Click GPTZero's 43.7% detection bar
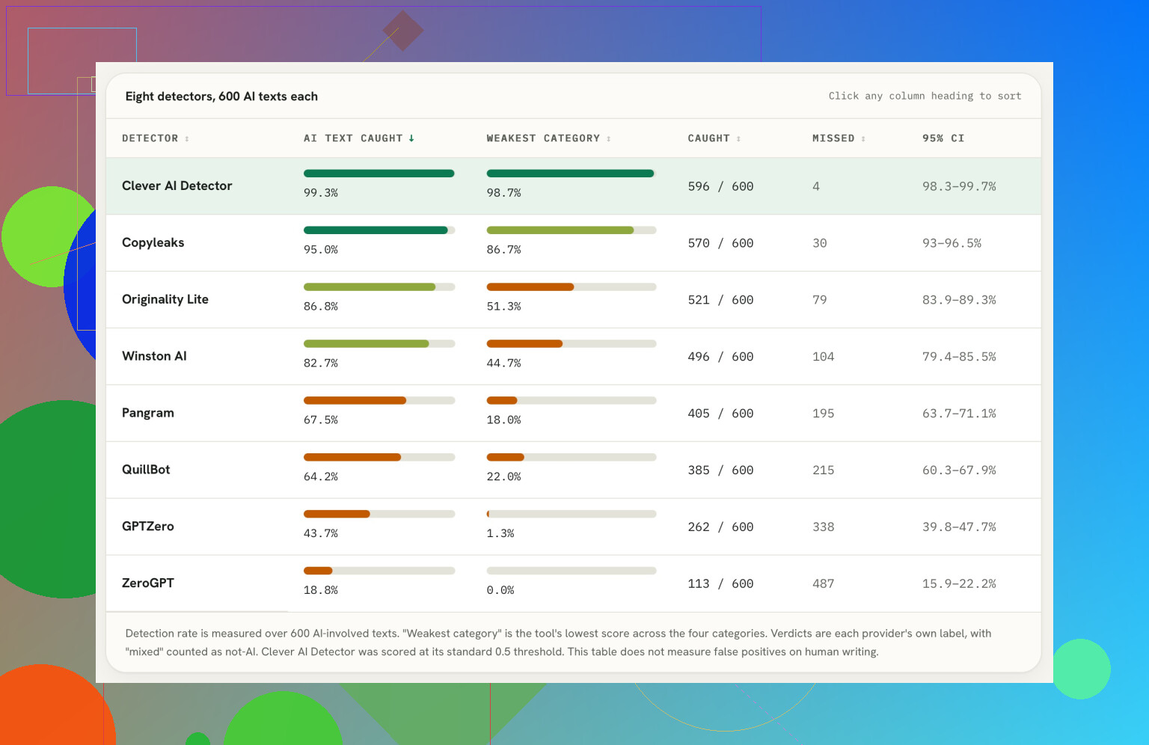 (x=379, y=514)
